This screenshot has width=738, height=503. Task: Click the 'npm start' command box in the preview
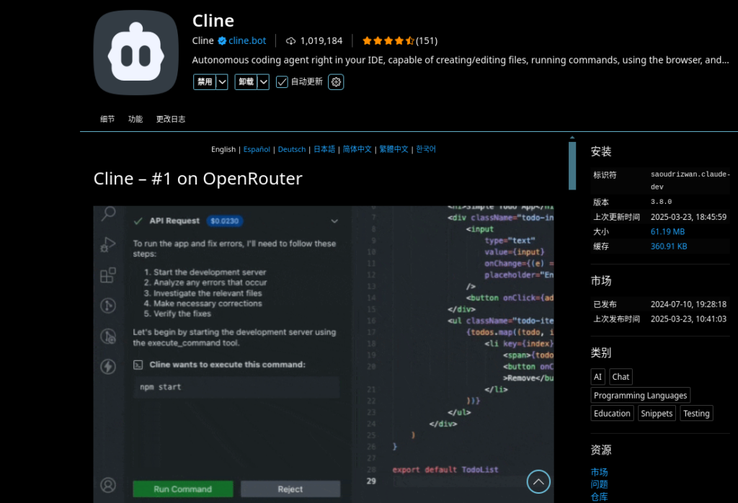click(236, 387)
